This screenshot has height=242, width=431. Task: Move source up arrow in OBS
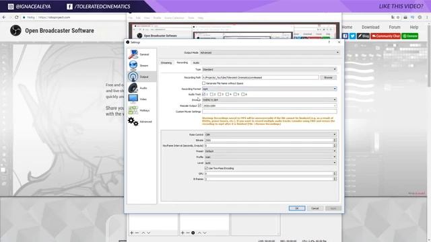pos(199,233)
